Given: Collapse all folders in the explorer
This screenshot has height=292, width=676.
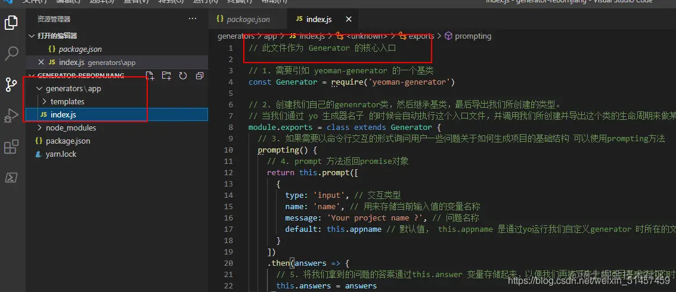Looking at the screenshot, I should [x=200, y=76].
